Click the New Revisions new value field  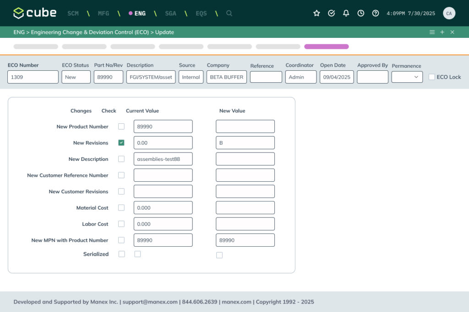(x=245, y=143)
